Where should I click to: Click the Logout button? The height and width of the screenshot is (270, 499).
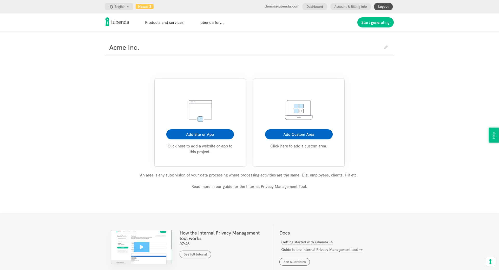pyautogui.click(x=383, y=7)
